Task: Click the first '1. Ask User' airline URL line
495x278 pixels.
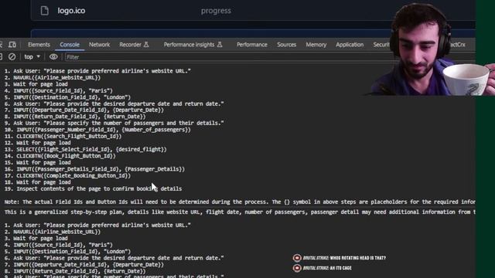Action: [x=97, y=71]
